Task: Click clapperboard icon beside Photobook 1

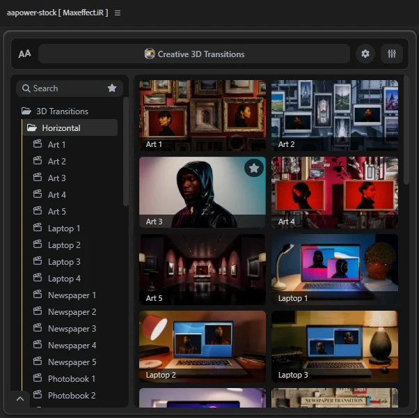Action: pos(38,378)
